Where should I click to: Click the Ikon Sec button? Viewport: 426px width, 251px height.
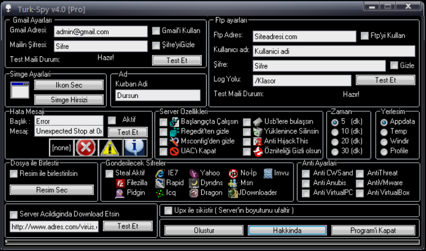(x=69, y=85)
